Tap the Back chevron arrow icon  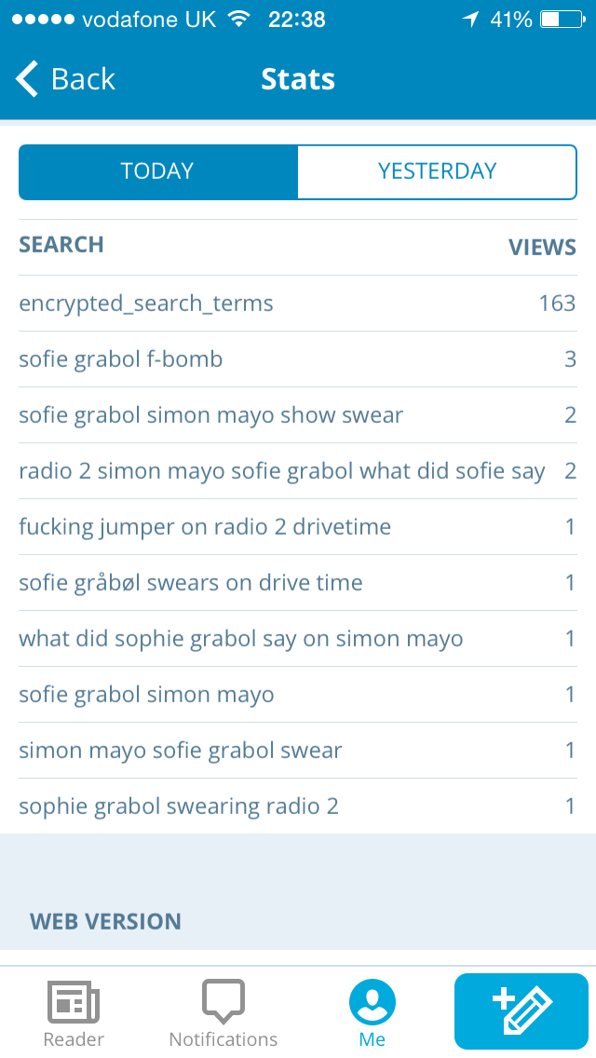click(x=28, y=79)
